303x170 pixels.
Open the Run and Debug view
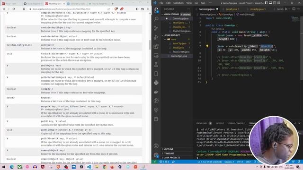pos(156,37)
